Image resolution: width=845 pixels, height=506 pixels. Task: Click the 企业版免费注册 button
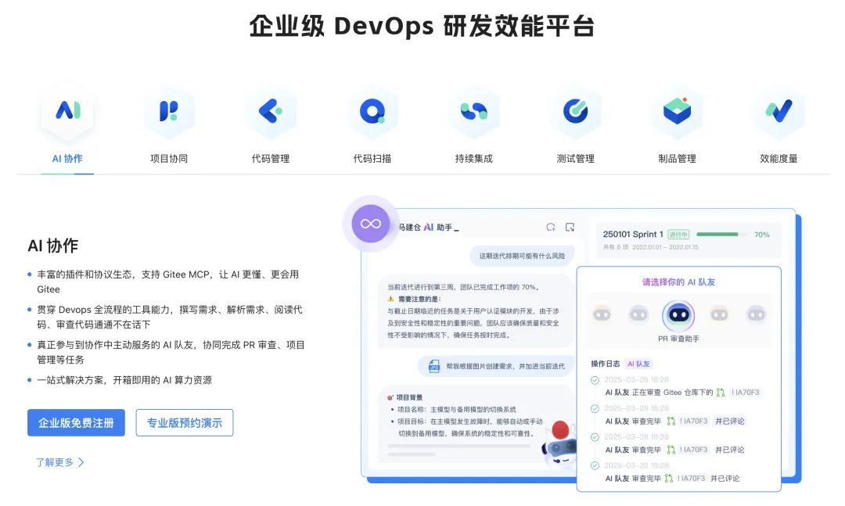coord(76,422)
